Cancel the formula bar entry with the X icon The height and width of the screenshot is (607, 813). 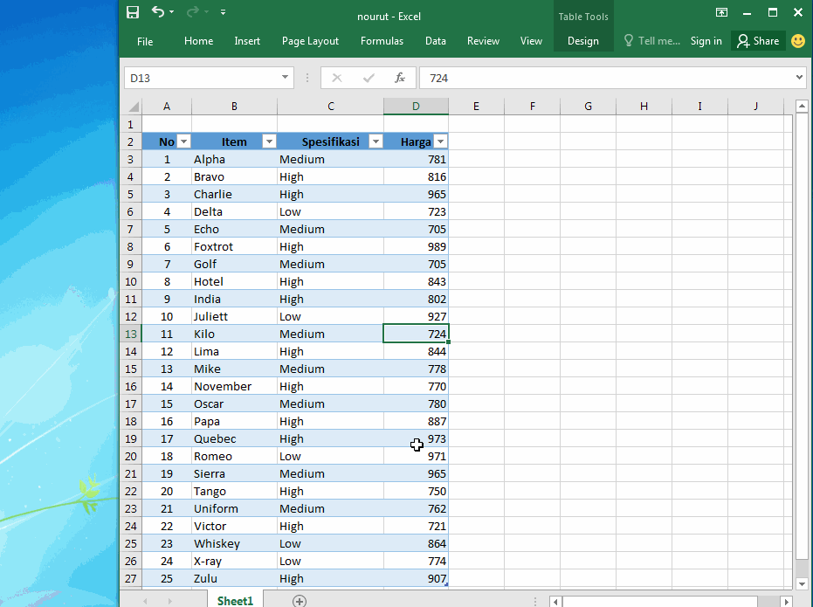tap(337, 78)
